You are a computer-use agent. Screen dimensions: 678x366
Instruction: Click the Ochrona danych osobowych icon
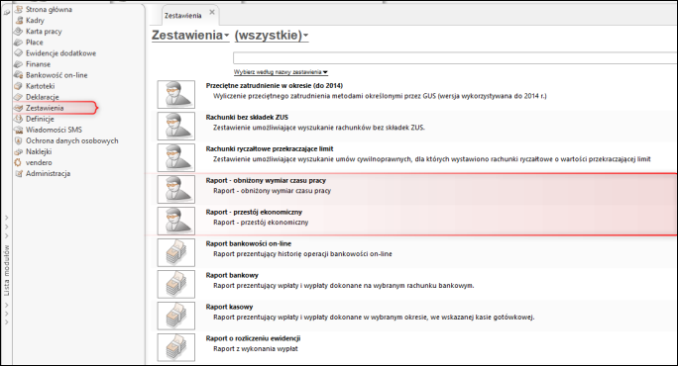pyautogui.click(x=18, y=140)
